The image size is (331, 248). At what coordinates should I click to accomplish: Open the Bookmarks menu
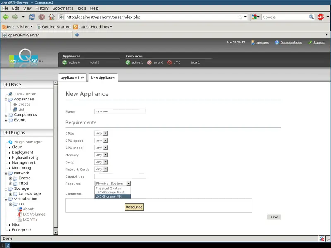(63, 8)
